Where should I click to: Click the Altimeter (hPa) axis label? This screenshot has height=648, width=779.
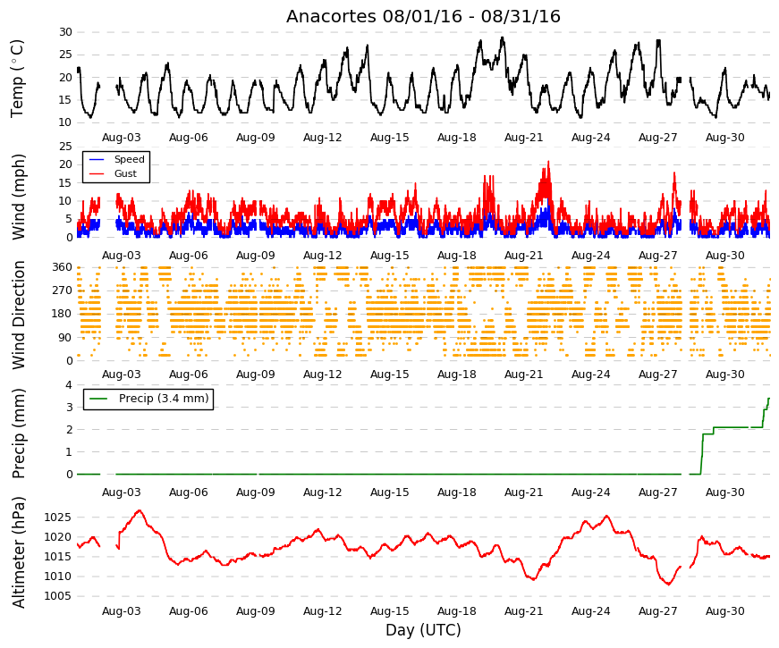tap(19, 552)
